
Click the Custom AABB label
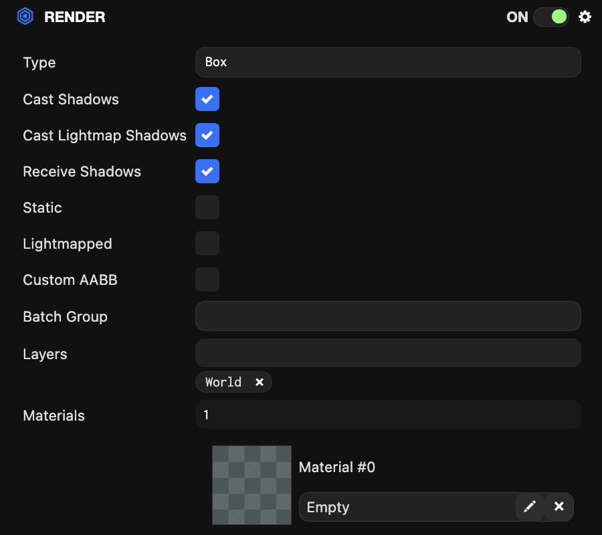click(70, 280)
